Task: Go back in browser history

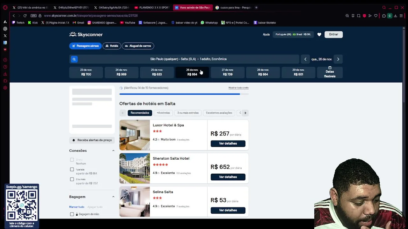Action: [x=13, y=16]
